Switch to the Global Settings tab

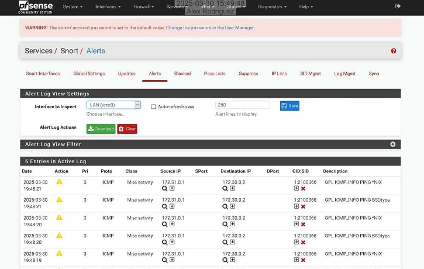coord(89,74)
